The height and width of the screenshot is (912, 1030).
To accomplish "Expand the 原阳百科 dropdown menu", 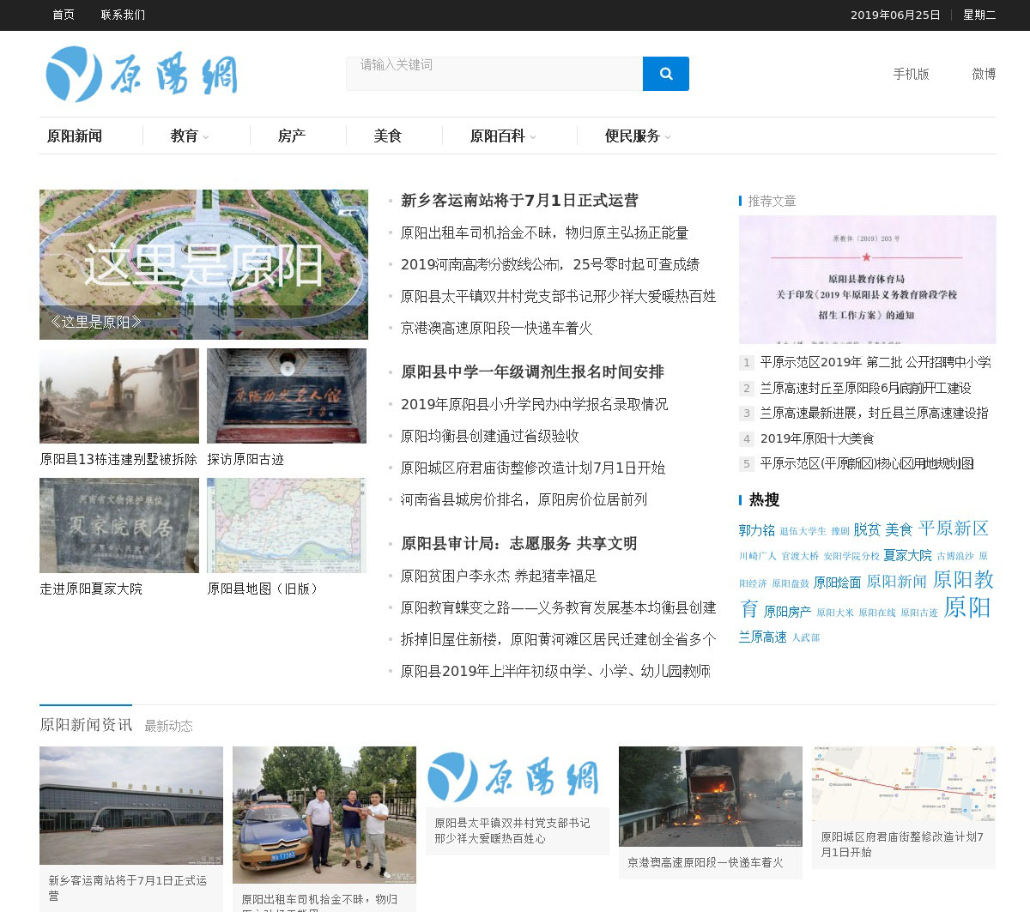I will [502, 136].
